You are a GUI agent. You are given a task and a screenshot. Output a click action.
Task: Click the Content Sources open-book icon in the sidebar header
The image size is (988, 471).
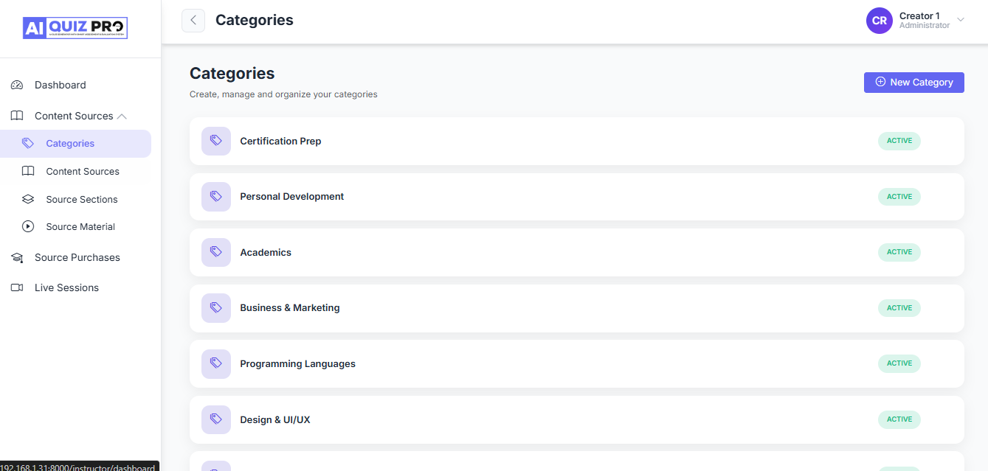pos(17,116)
